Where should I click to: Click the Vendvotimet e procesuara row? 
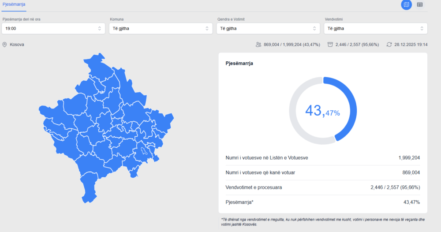click(322, 187)
